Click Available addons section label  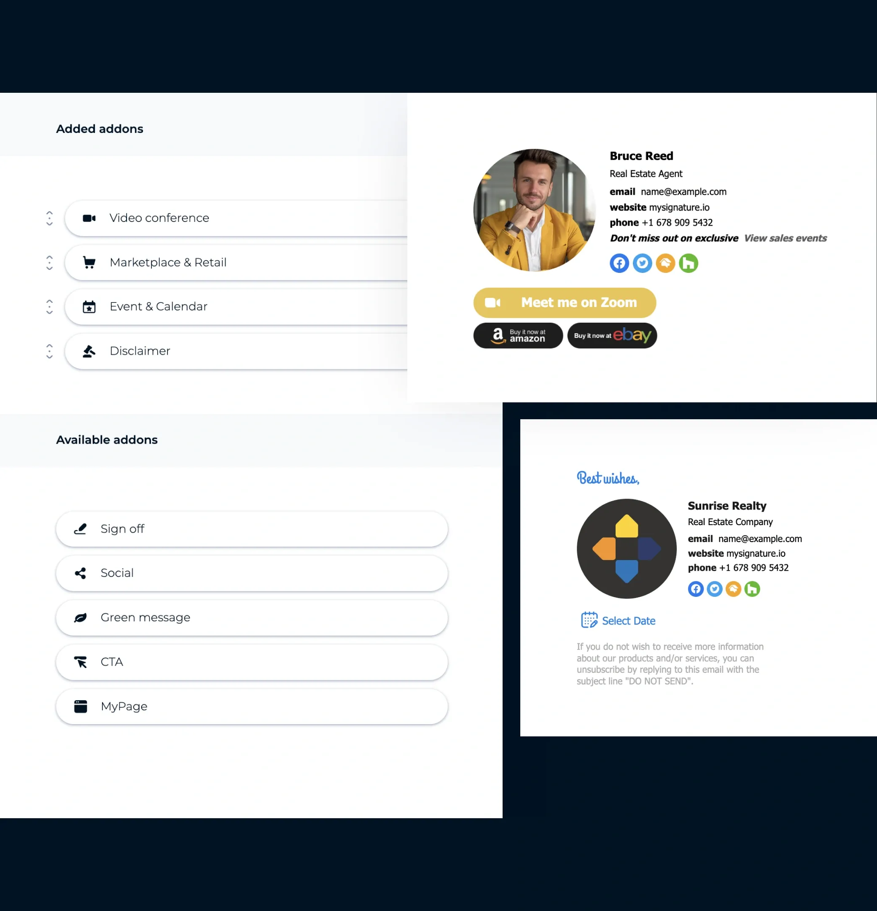[107, 439]
